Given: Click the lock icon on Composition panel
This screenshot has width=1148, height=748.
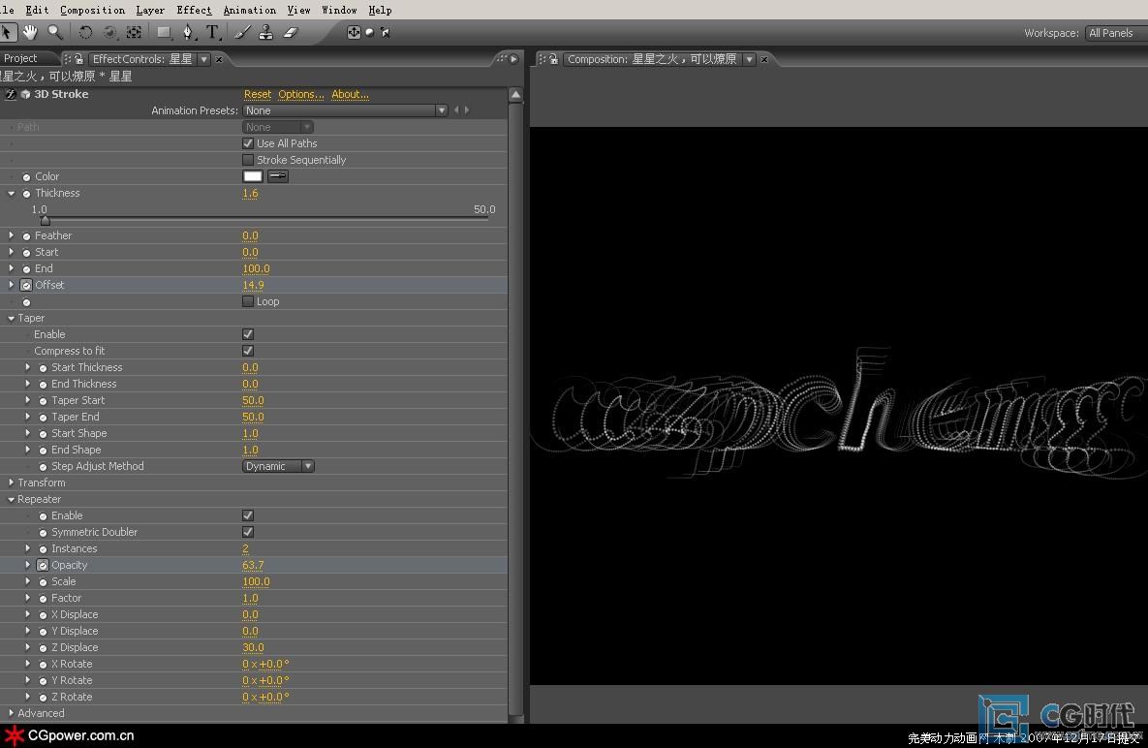Looking at the screenshot, I should (553, 59).
